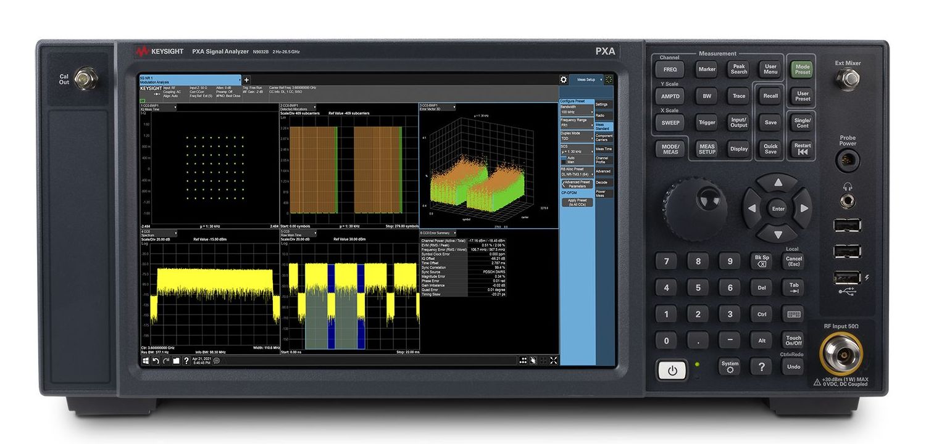
Task: Push the Enter key in arrow pad
Action: click(778, 208)
